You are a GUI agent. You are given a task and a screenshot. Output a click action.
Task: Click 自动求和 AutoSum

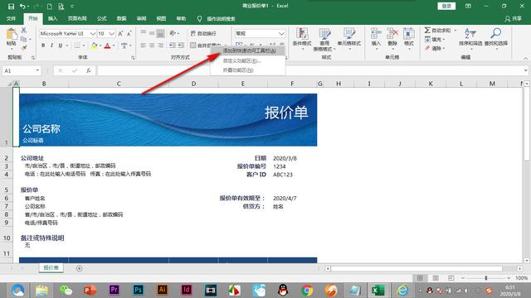pyautogui.click(x=437, y=31)
